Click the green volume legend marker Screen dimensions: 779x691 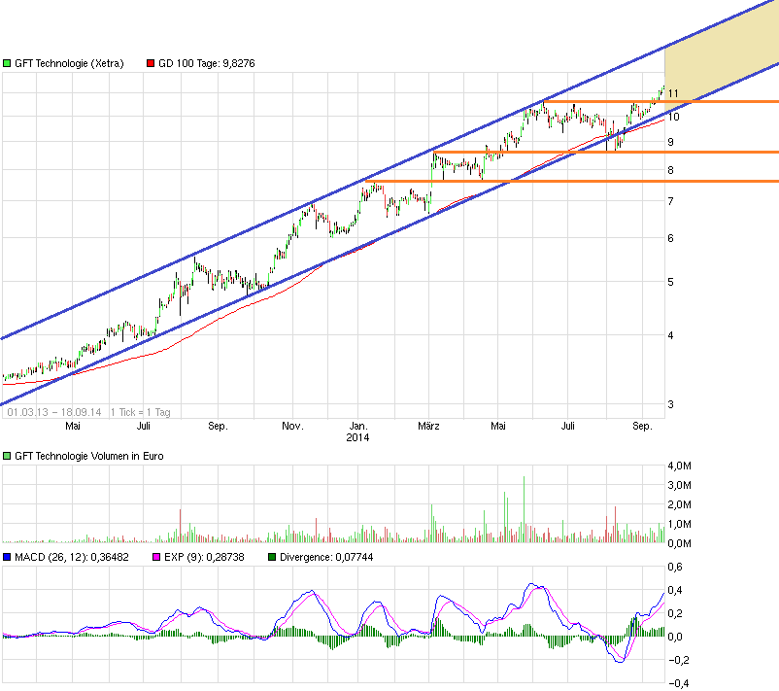point(8,454)
